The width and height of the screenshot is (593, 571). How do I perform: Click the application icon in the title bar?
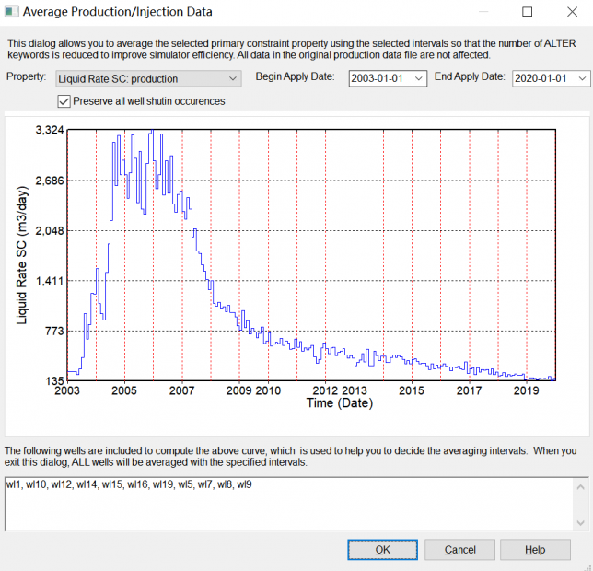(14, 12)
